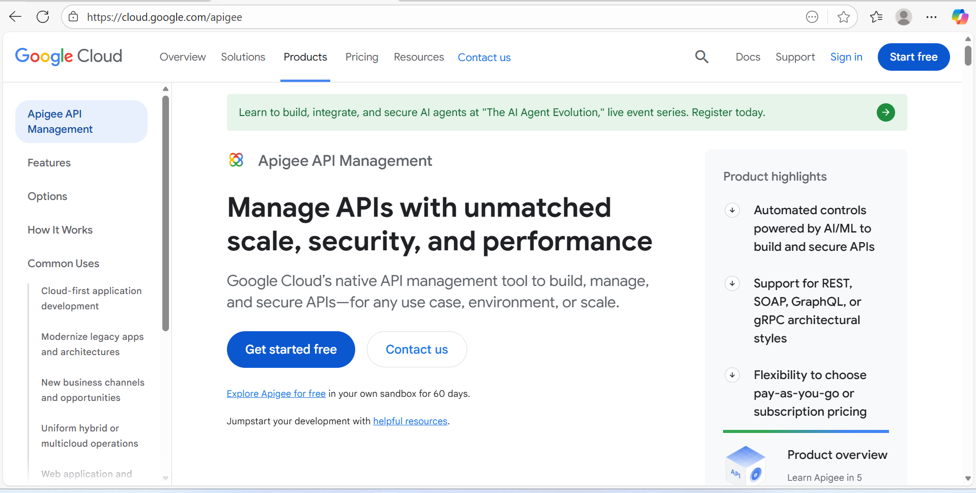Open the Product overview thumbnail image
This screenshot has height=493, width=976.
[745, 465]
